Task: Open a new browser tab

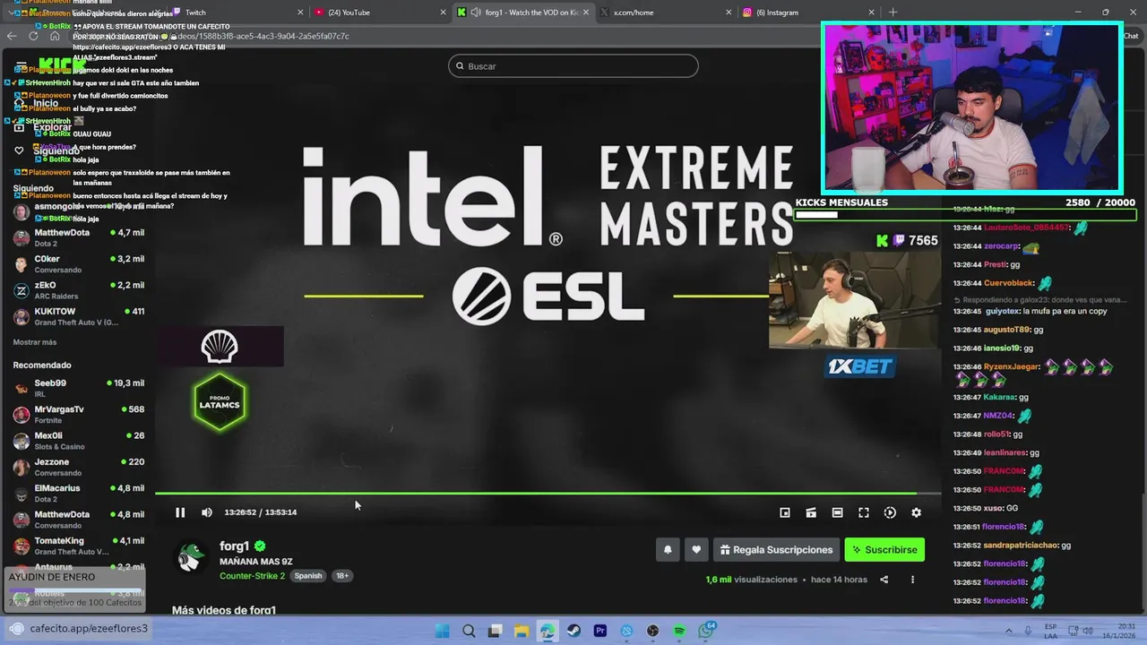Action: pos(893,13)
